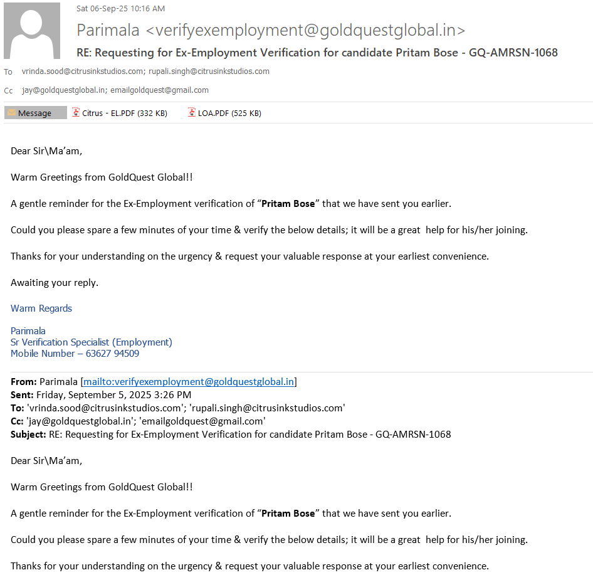Click the Sr Verification Specialist (Employment) signature line
Viewport: 593px width, 575px height.
tap(92, 342)
